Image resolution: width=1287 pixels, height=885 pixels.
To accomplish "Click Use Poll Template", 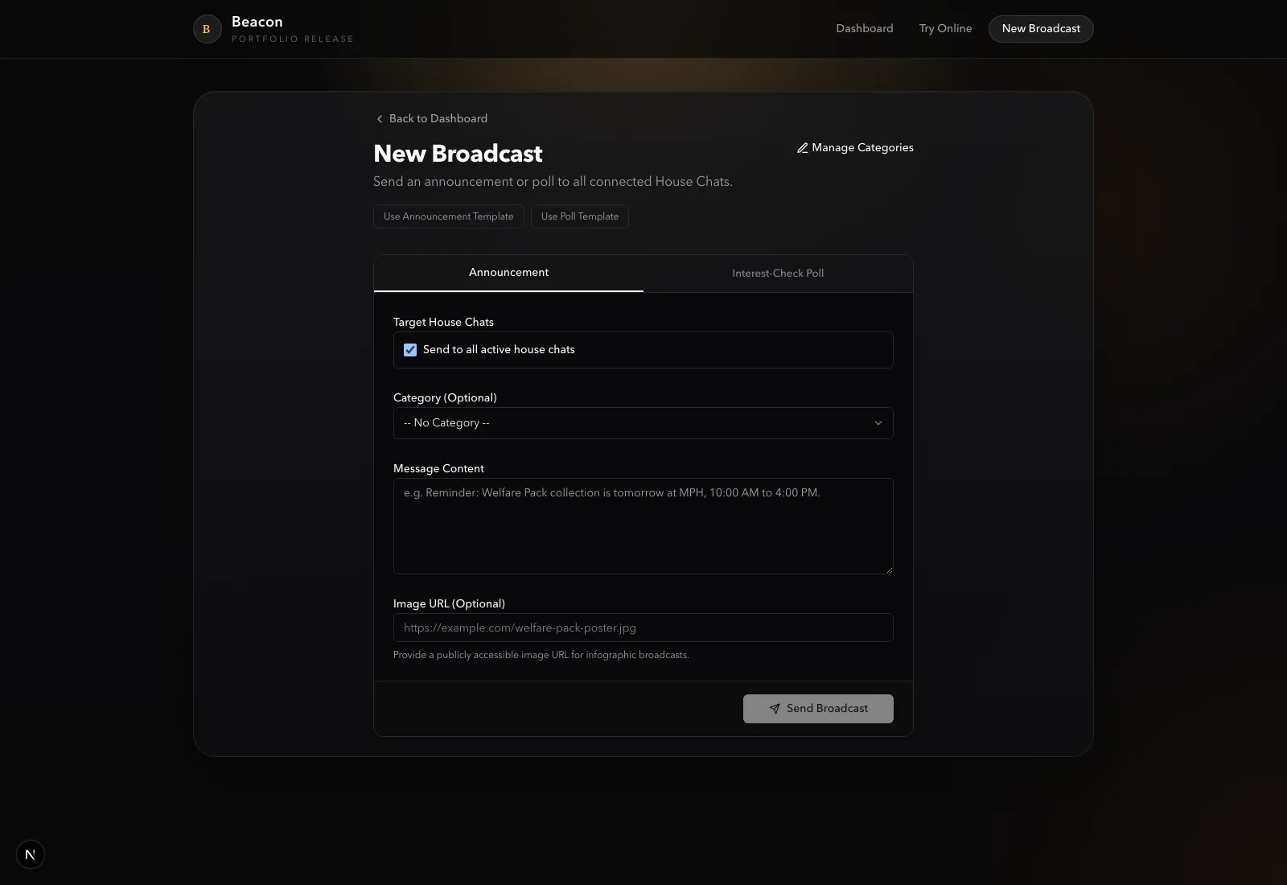I will tap(579, 216).
